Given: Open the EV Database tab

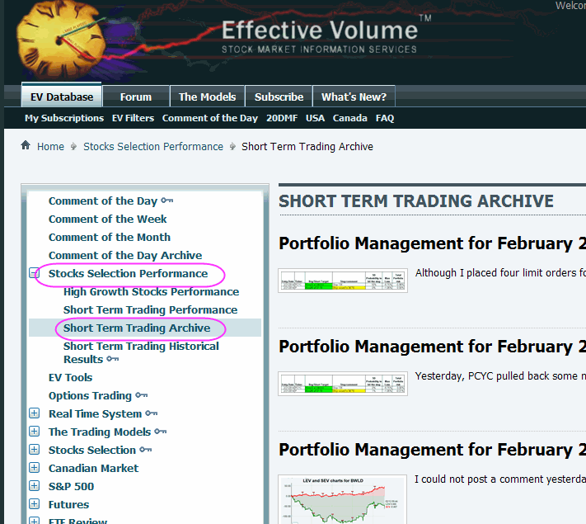Looking at the screenshot, I should tap(62, 97).
